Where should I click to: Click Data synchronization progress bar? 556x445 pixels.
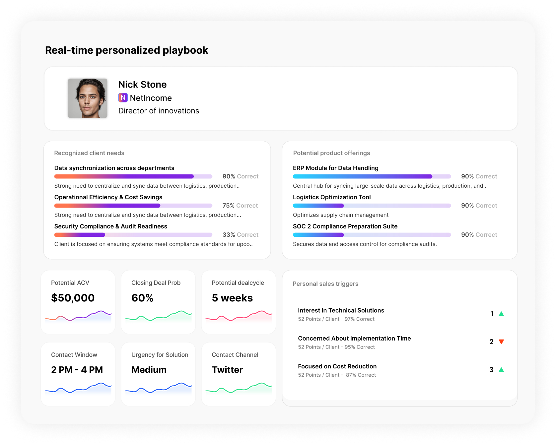(133, 176)
